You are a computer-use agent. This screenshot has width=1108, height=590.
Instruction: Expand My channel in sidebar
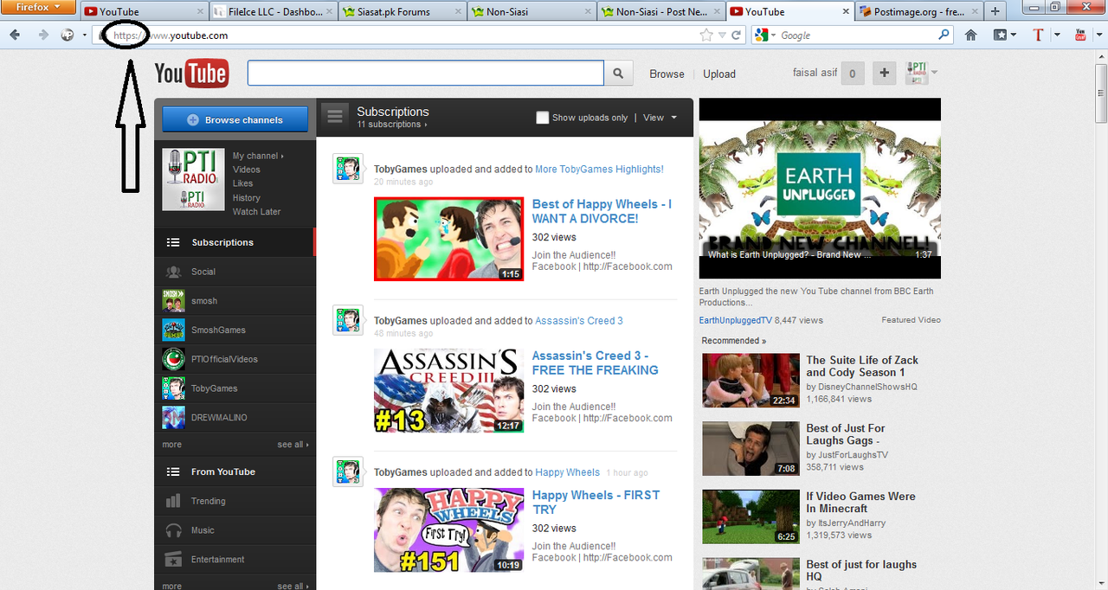258,156
